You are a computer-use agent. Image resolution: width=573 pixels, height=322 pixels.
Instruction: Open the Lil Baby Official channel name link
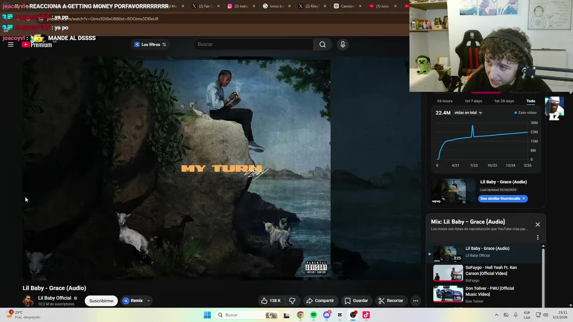click(x=55, y=298)
